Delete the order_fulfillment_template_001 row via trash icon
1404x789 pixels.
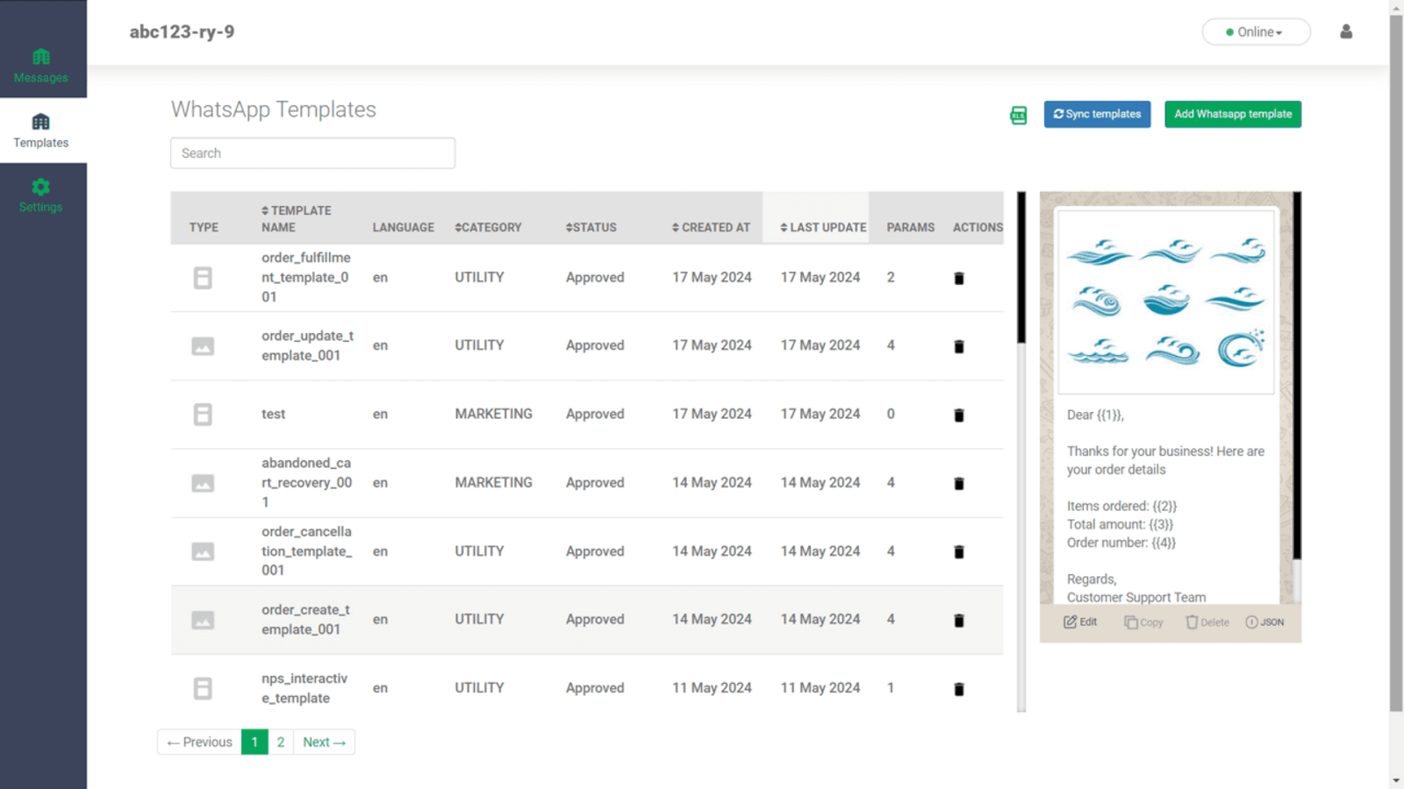tap(958, 278)
